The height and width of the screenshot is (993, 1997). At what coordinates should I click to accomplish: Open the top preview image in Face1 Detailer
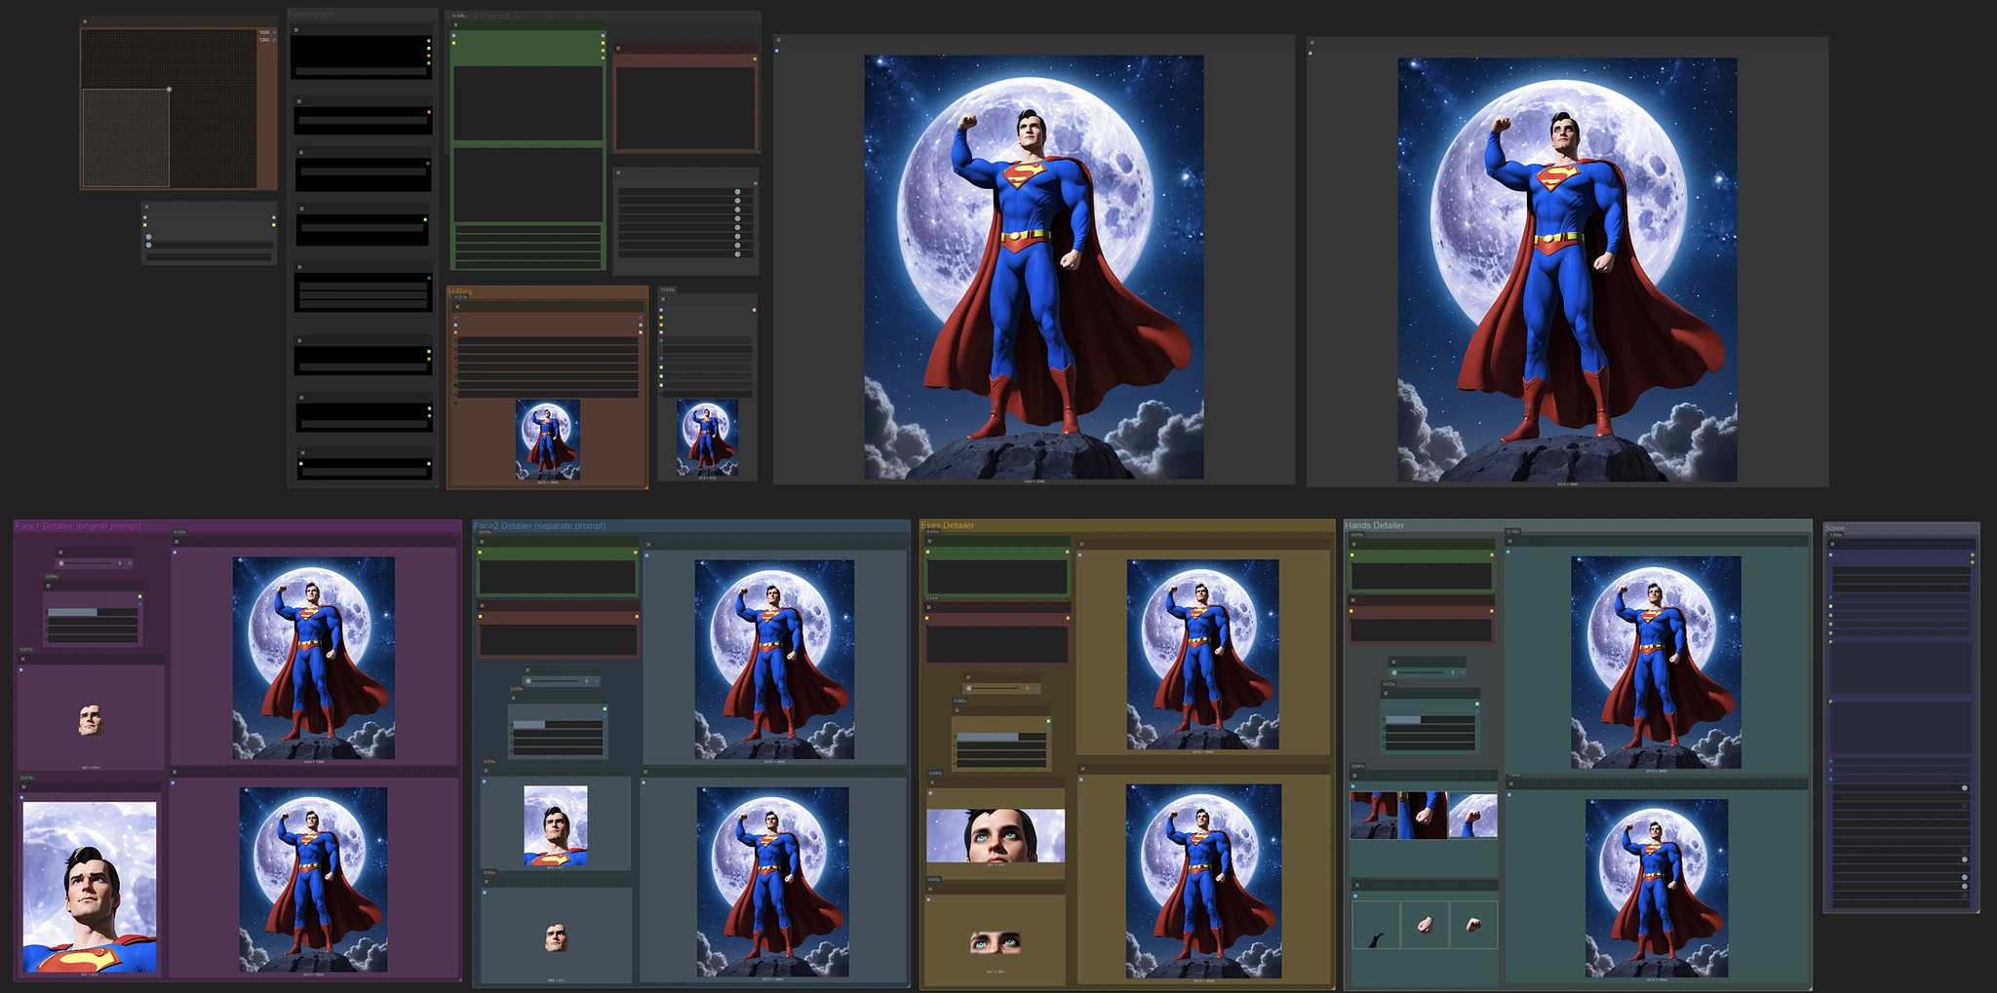pyautogui.click(x=314, y=658)
